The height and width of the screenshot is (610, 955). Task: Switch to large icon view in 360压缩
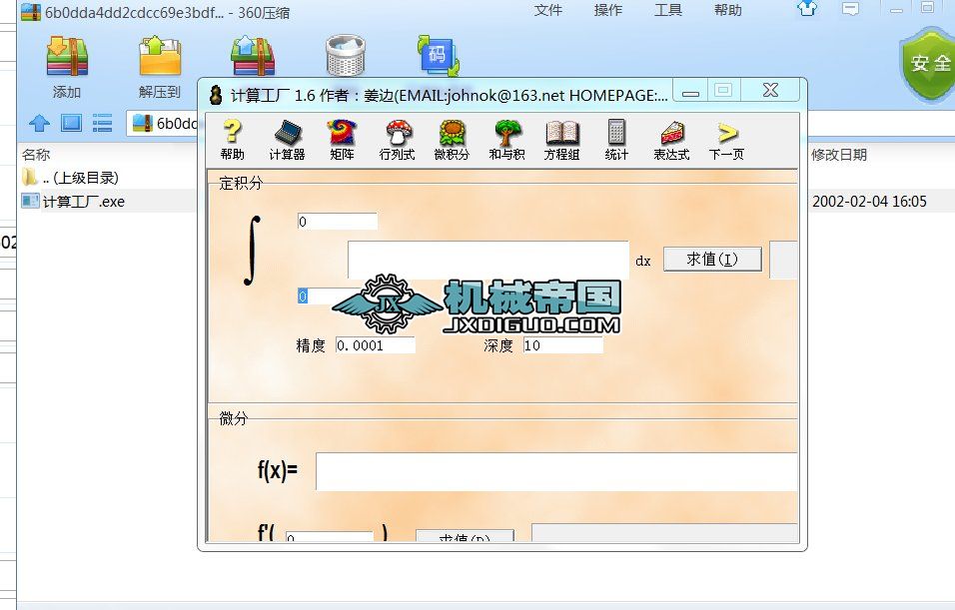coord(71,123)
